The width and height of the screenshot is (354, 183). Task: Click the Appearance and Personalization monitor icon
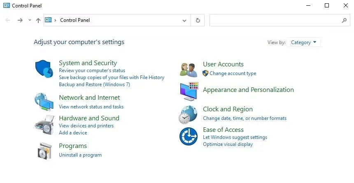189,91
